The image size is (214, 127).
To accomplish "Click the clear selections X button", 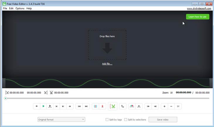I will pos(139,106).
